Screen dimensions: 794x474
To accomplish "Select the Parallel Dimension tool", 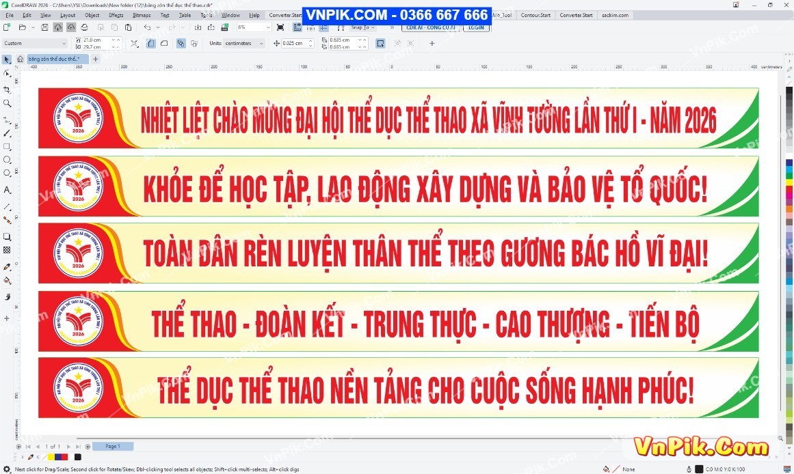I will click(x=7, y=207).
